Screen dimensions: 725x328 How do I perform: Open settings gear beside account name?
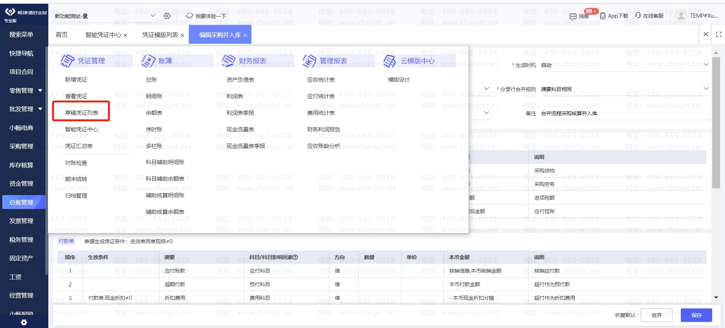[167, 16]
